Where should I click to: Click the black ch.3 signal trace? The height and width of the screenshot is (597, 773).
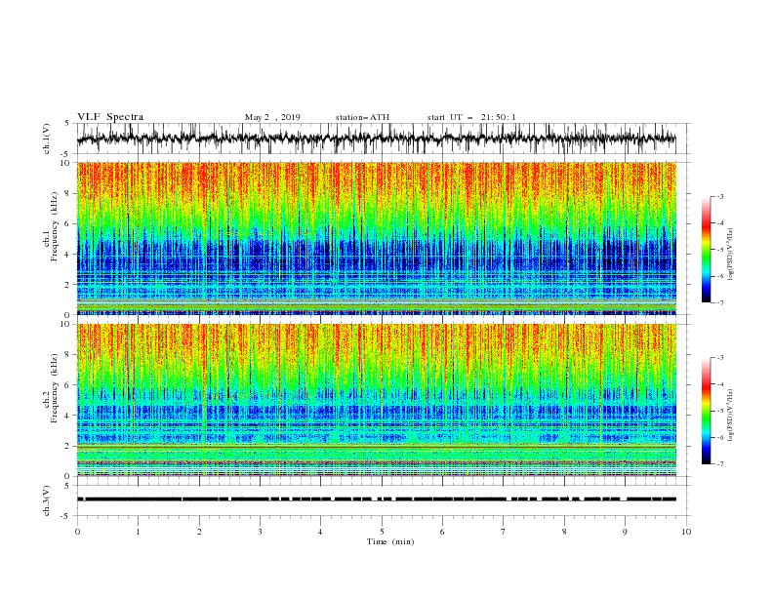pos(376,499)
